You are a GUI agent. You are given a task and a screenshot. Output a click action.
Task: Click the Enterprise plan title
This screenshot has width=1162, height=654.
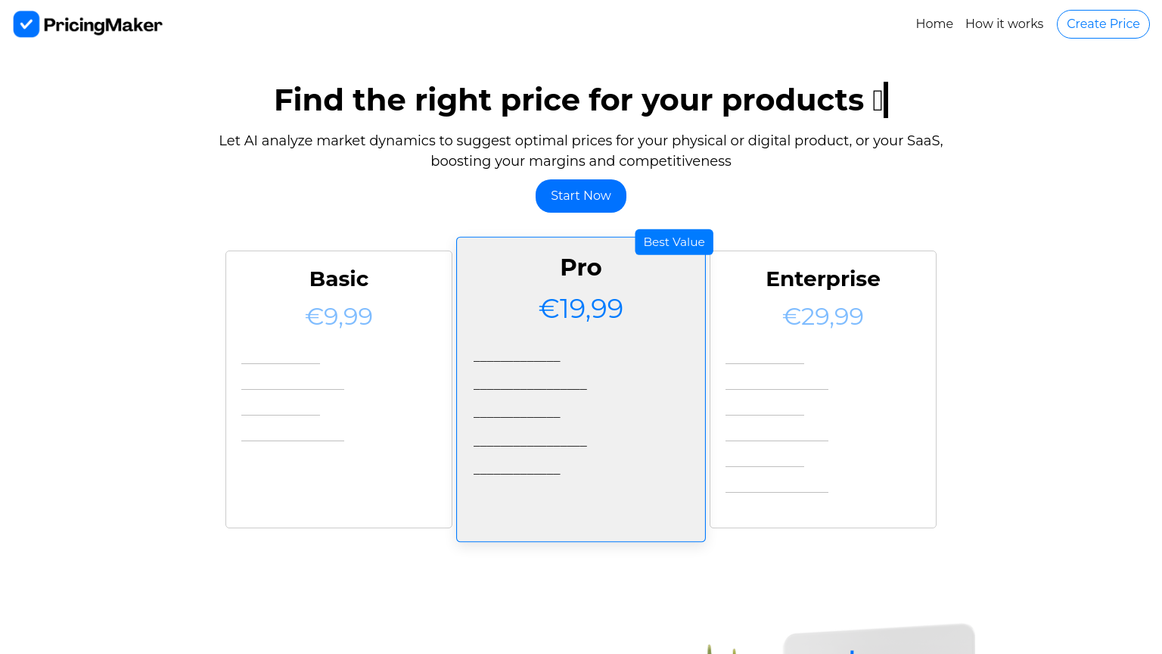pyautogui.click(x=823, y=279)
